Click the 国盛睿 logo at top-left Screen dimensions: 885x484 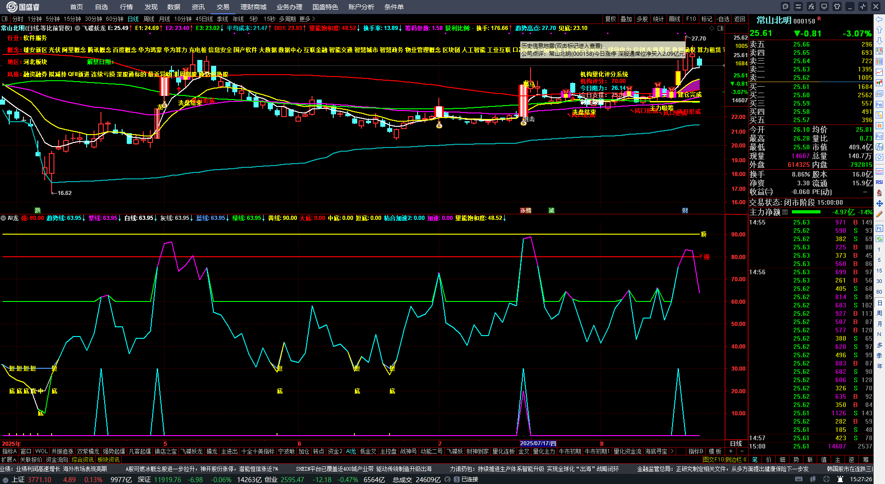(23, 6)
